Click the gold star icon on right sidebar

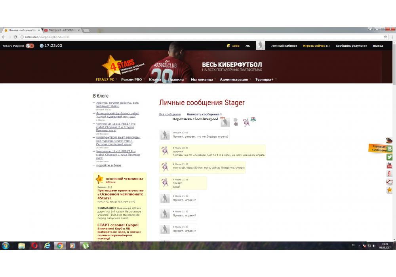pyautogui.click(x=389, y=190)
